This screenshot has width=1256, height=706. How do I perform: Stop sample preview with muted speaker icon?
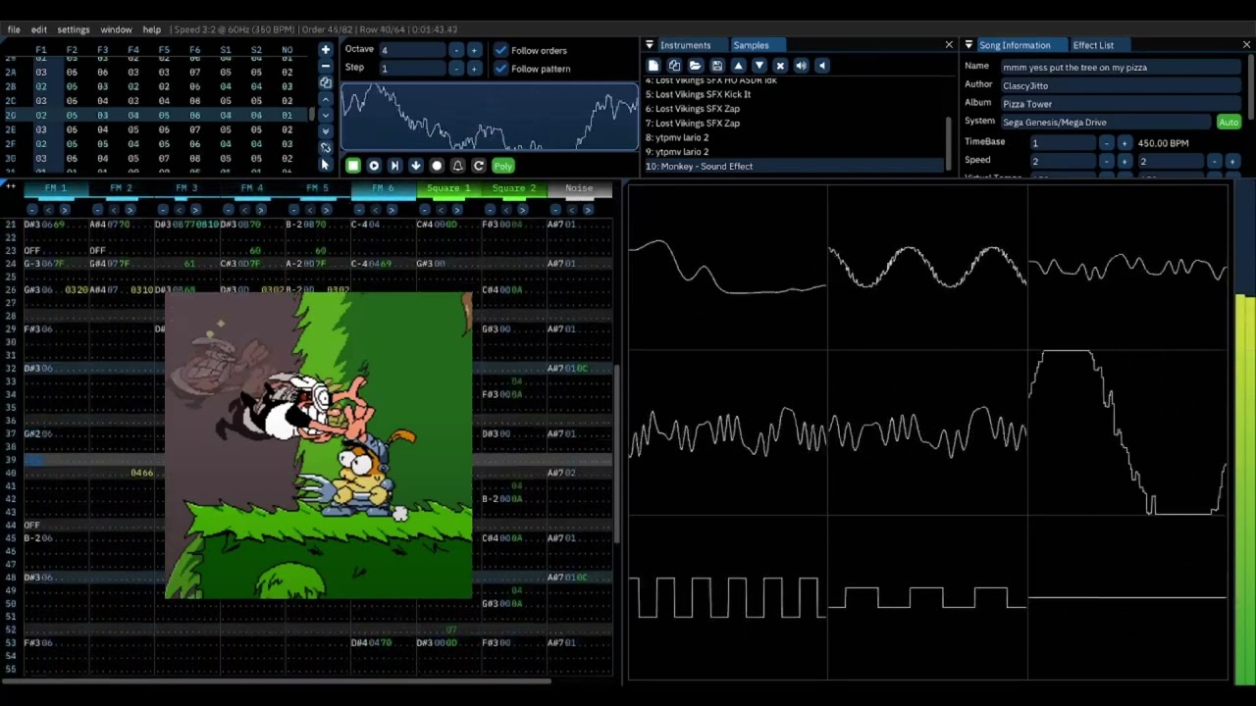[822, 66]
